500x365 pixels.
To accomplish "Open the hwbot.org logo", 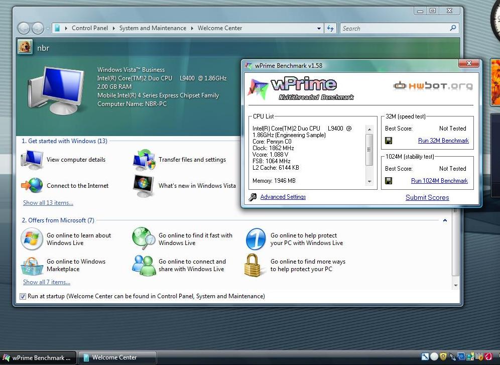I will click(433, 86).
